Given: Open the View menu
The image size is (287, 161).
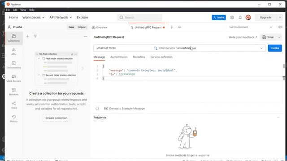Looking at the screenshot, I should [23, 10].
